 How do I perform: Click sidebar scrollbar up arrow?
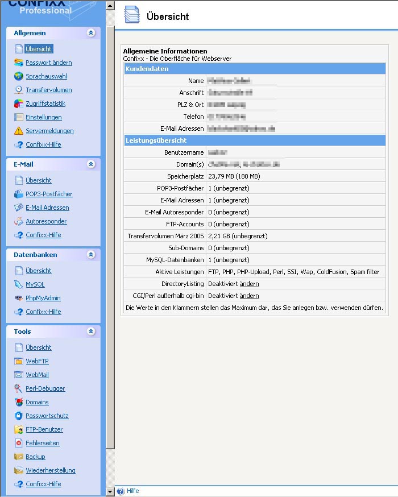(x=110, y=6)
